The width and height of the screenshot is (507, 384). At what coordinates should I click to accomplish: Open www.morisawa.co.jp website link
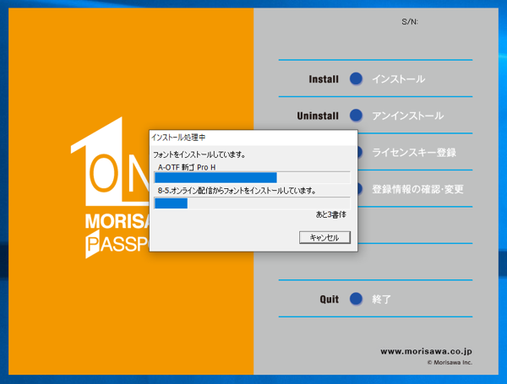426,351
